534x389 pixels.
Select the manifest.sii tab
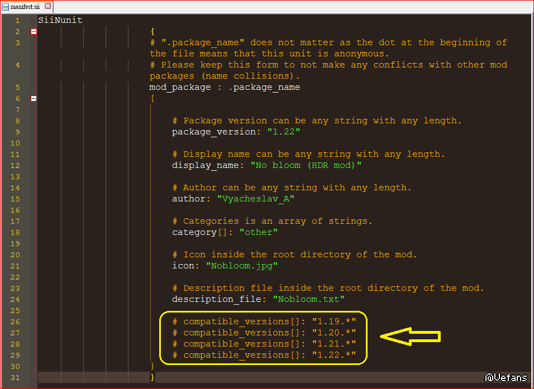pyautogui.click(x=27, y=6)
